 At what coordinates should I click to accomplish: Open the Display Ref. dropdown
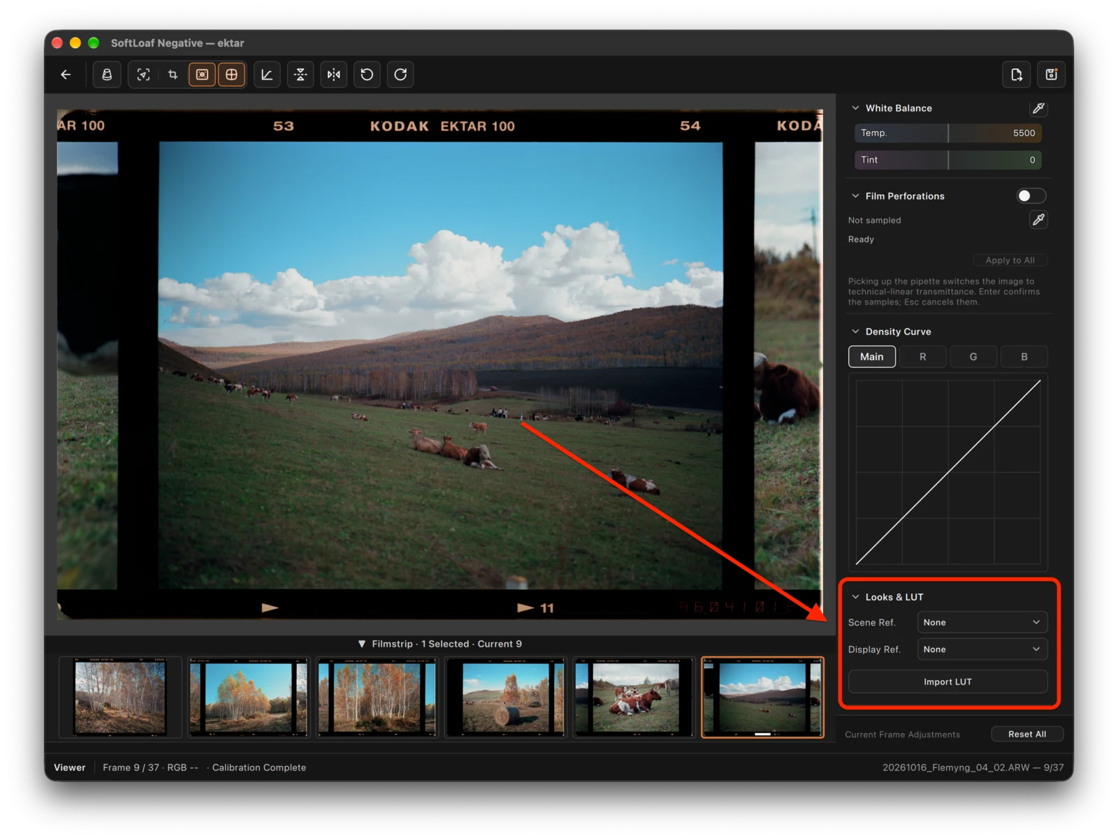click(x=982, y=649)
